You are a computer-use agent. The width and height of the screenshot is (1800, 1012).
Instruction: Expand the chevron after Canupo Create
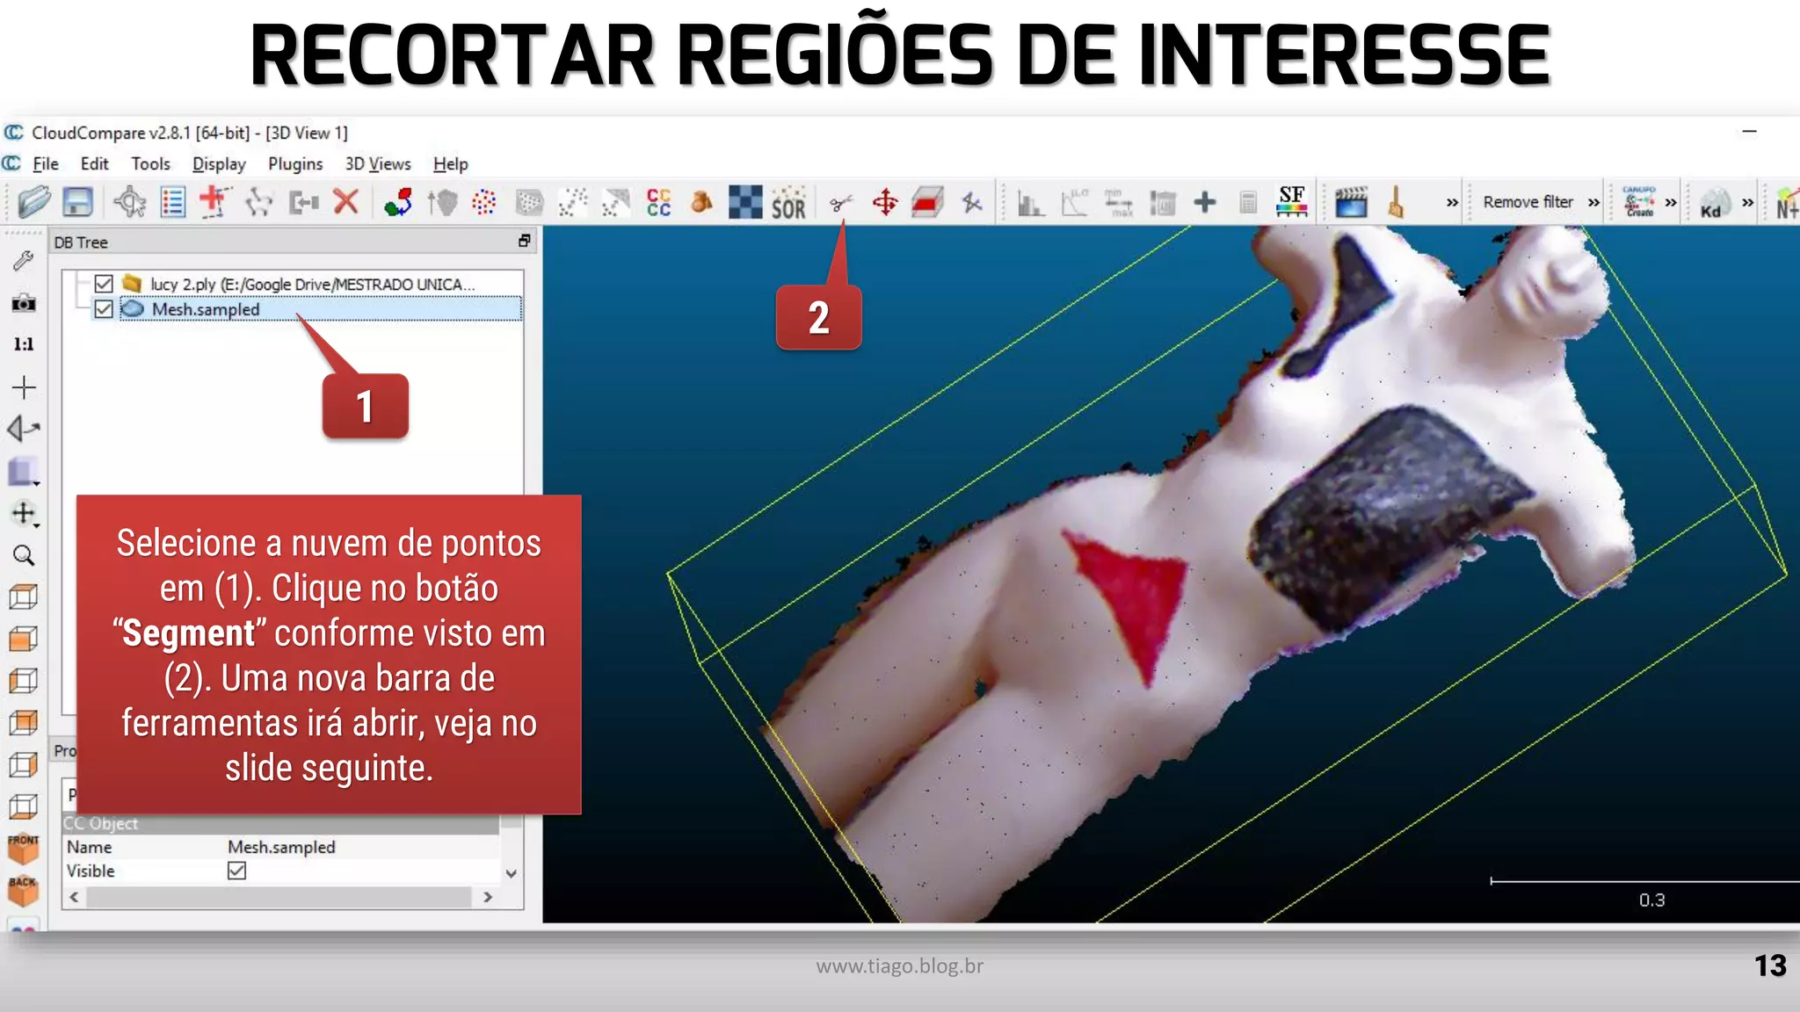(x=1671, y=203)
